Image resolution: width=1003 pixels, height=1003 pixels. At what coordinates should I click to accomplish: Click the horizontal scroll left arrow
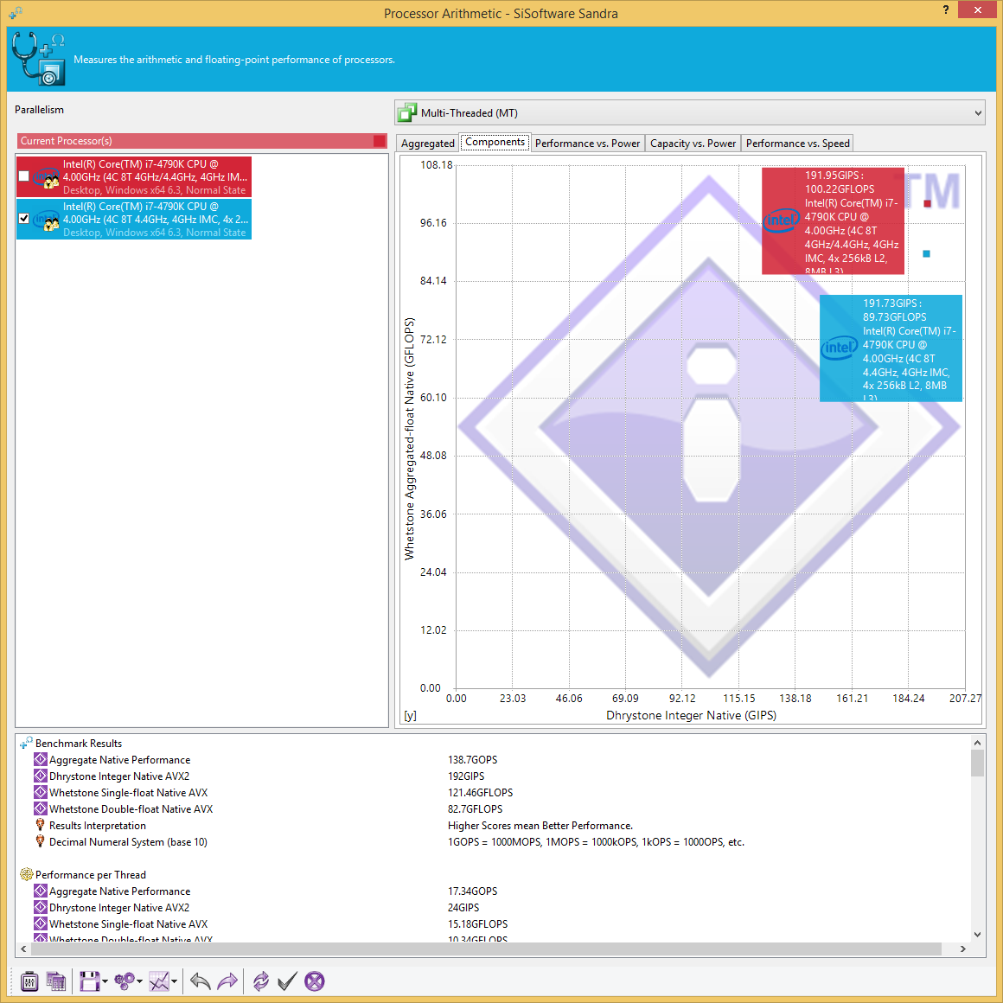click(x=23, y=949)
